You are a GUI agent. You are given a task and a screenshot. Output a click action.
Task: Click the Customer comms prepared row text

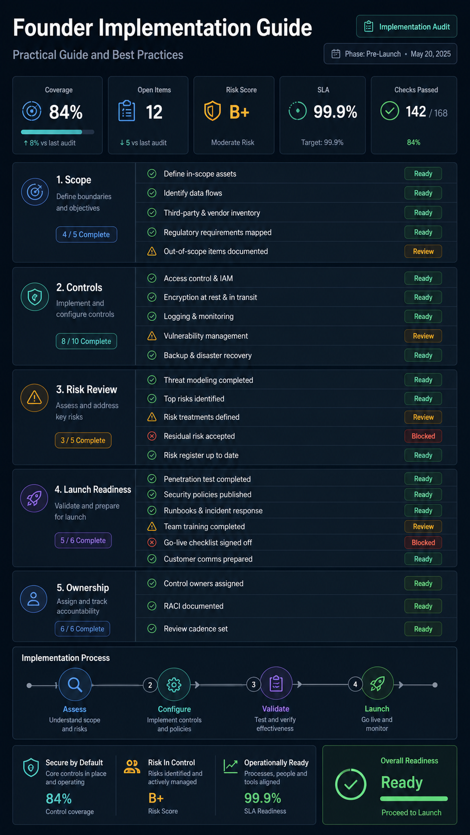pos(208,559)
